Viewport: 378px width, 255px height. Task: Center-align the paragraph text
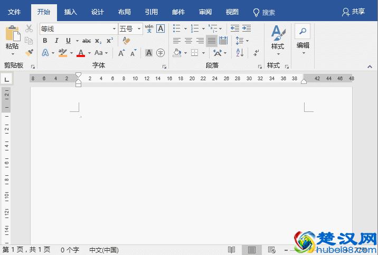pos(188,41)
